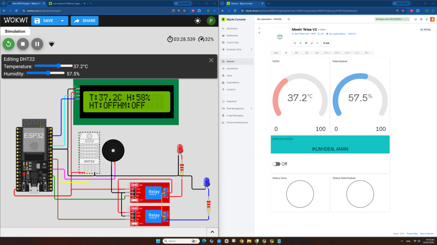The height and width of the screenshot is (245, 437).
Task: Click the Edit button for Mesin Tetas V2
Action: coord(326,43)
